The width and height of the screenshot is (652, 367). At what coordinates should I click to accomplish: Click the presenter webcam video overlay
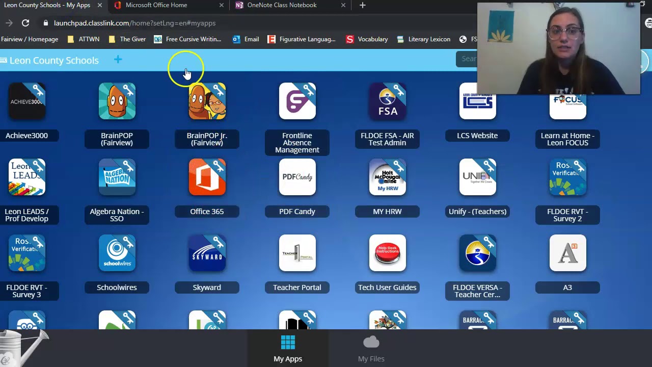[558, 48]
